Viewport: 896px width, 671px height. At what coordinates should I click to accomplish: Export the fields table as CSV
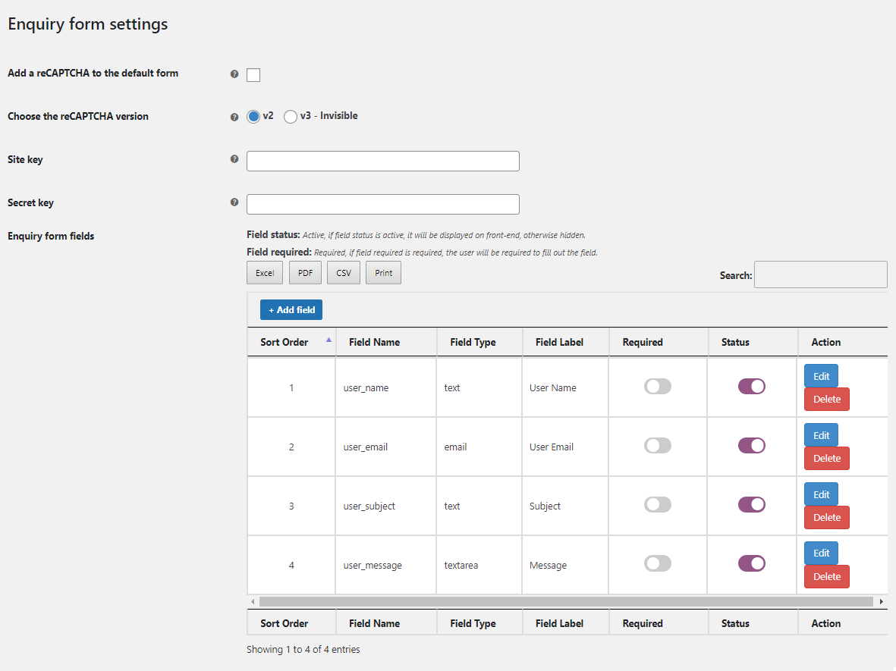(343, 272)
